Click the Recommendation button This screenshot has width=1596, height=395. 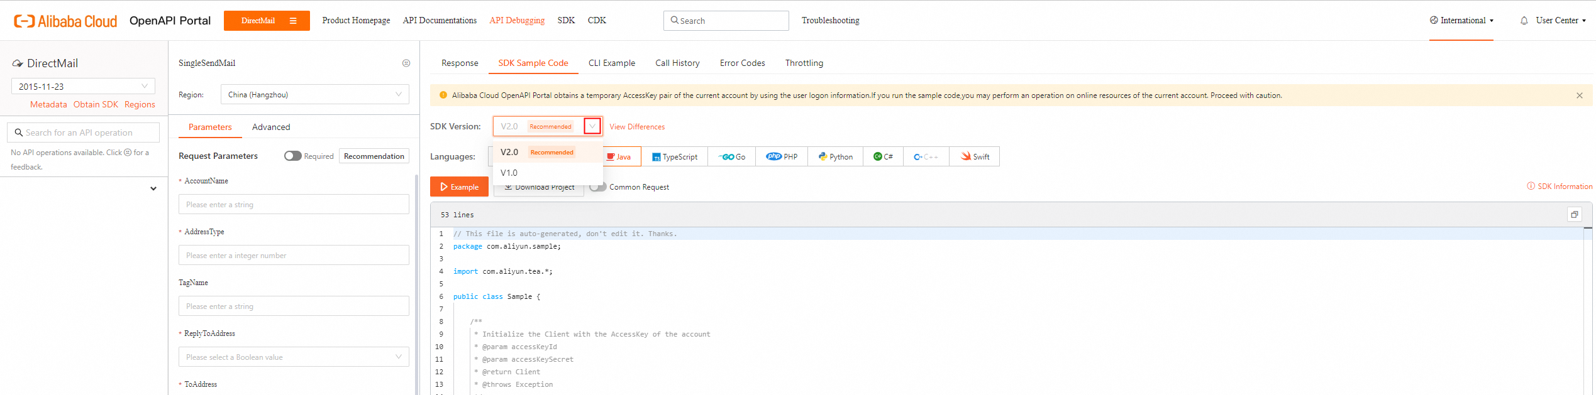click(374, 156)
